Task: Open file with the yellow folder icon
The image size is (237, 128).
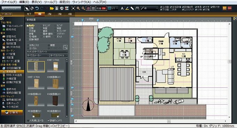Action: [52, 8]
